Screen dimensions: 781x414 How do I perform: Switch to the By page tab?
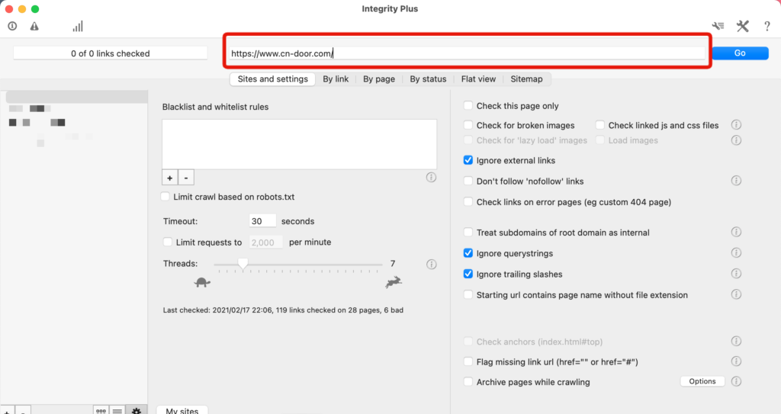[x=379, y=79]
